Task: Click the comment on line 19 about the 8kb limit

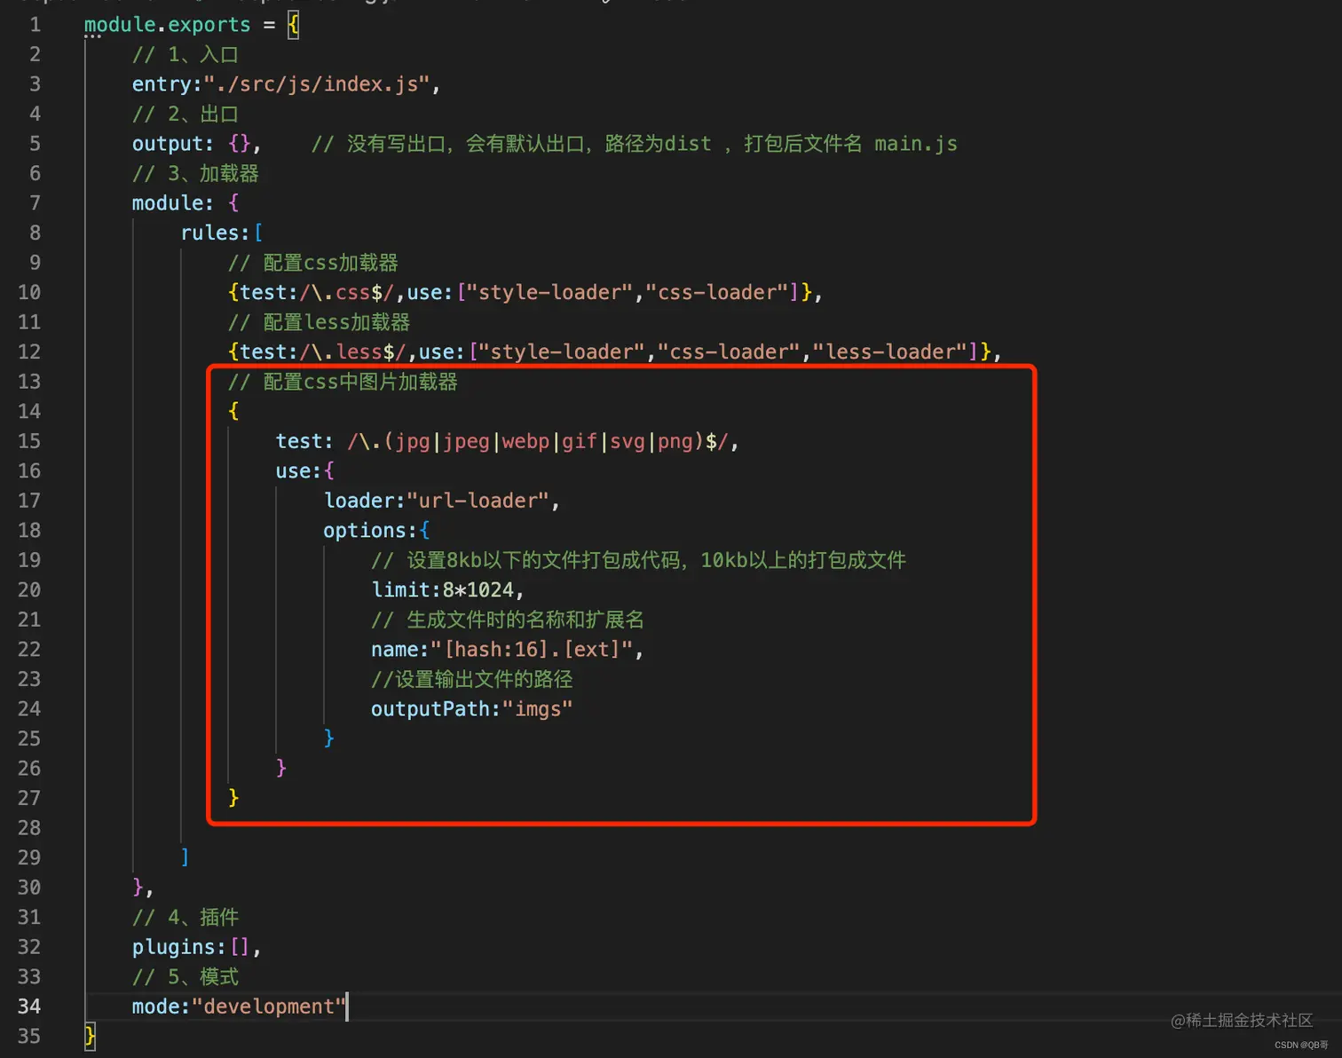Action: 638,560
